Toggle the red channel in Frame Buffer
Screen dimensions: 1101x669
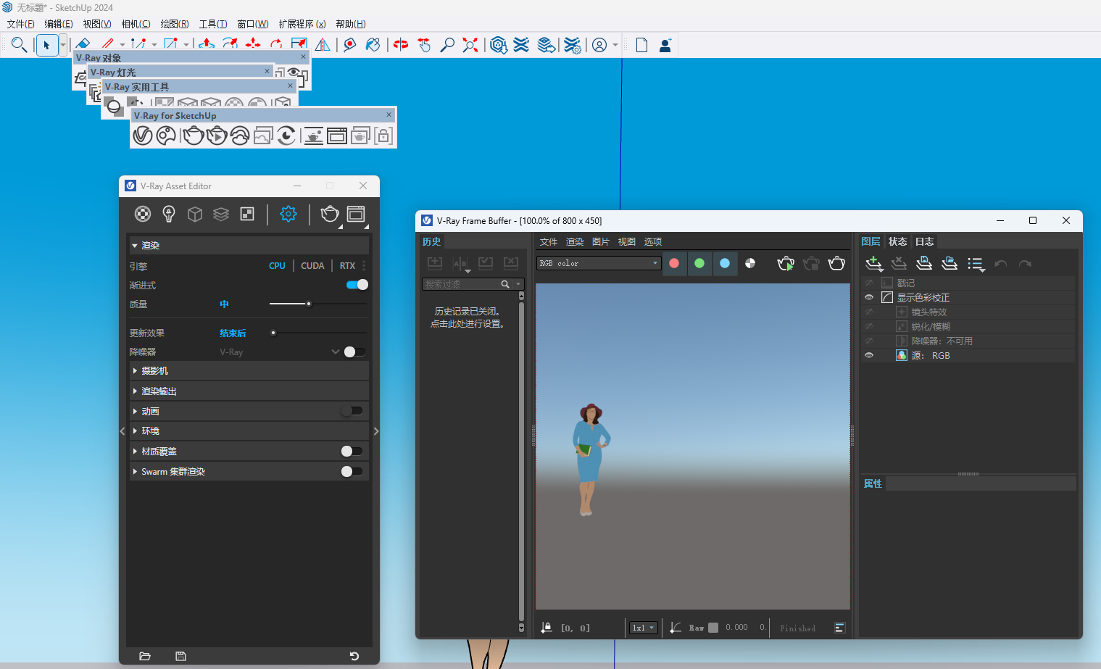tap(674, 263)
